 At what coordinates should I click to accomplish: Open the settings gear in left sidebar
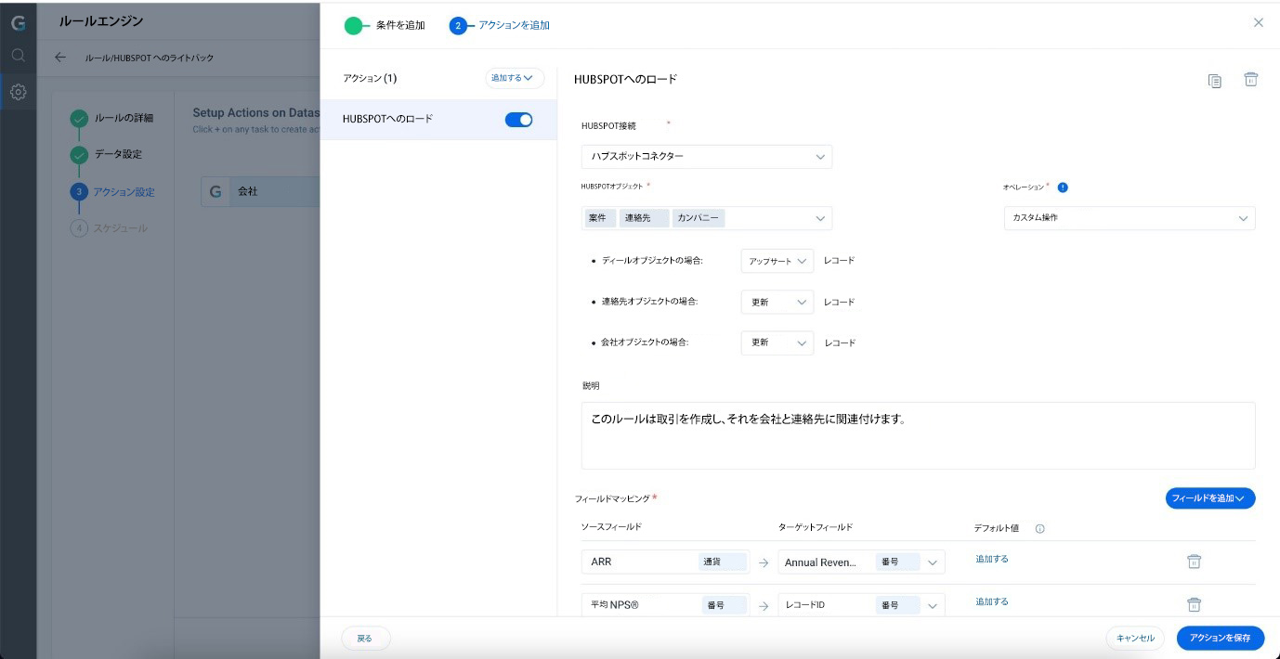[18, 92]
